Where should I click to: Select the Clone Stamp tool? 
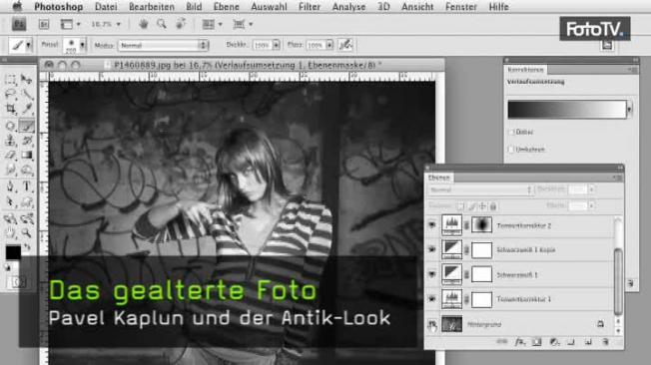pyautogui.click(x=10, y=141)
